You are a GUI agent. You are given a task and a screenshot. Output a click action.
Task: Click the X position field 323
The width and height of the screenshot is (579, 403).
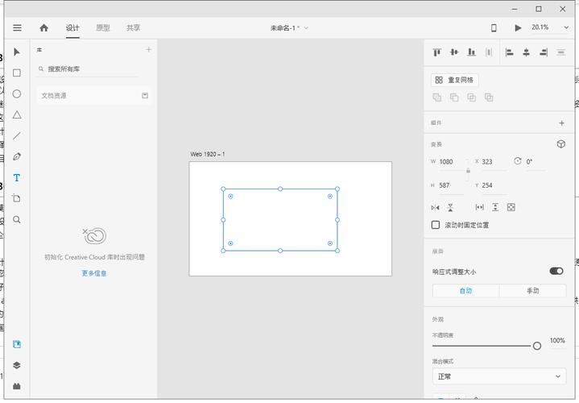tap(493, 162)
